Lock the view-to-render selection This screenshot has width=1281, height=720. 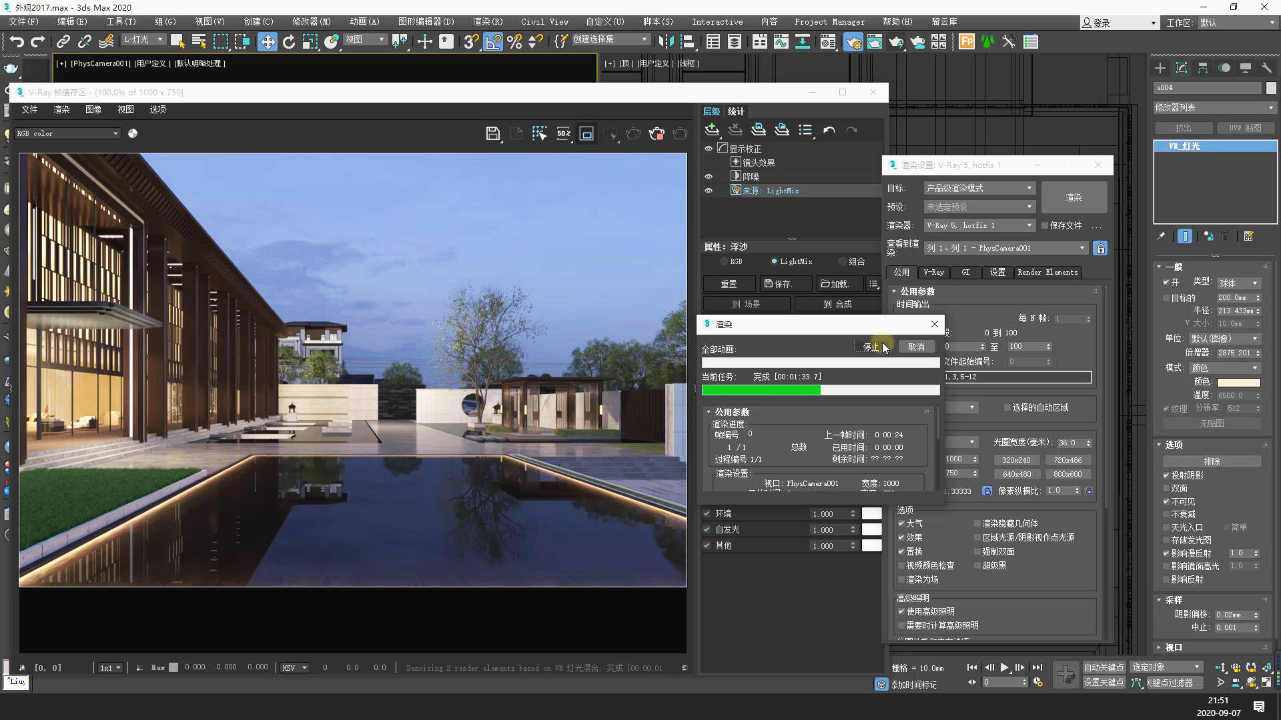tap(1100, 249)
